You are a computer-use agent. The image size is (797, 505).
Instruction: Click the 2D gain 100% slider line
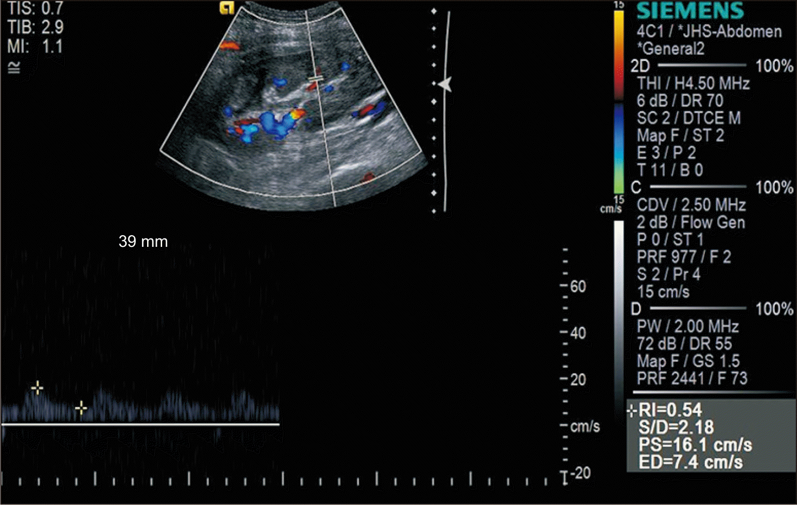coord(702,65)
